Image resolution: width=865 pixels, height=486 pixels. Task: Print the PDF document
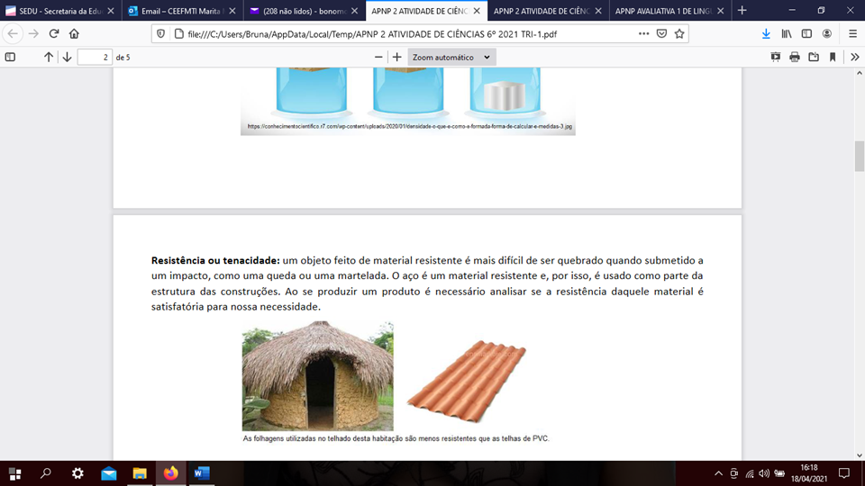pos(795,57)
